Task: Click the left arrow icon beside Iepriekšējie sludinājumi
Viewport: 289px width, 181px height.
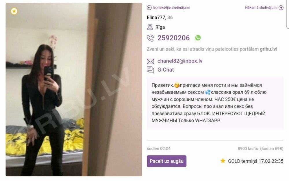Action: coord(149,8)
